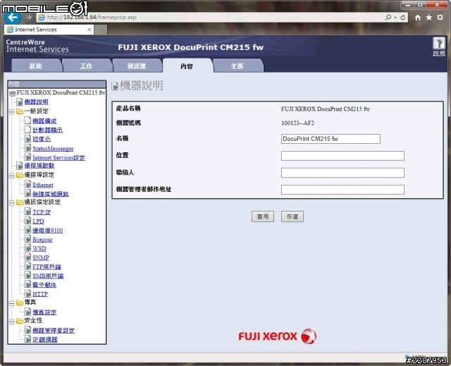Viewport: 451px width, 366px height.
Task: Open the 無線區域網路 link
Action: (50, 194)
